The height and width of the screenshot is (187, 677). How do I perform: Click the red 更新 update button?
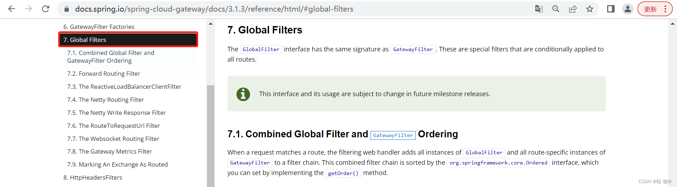coord(650,9)
